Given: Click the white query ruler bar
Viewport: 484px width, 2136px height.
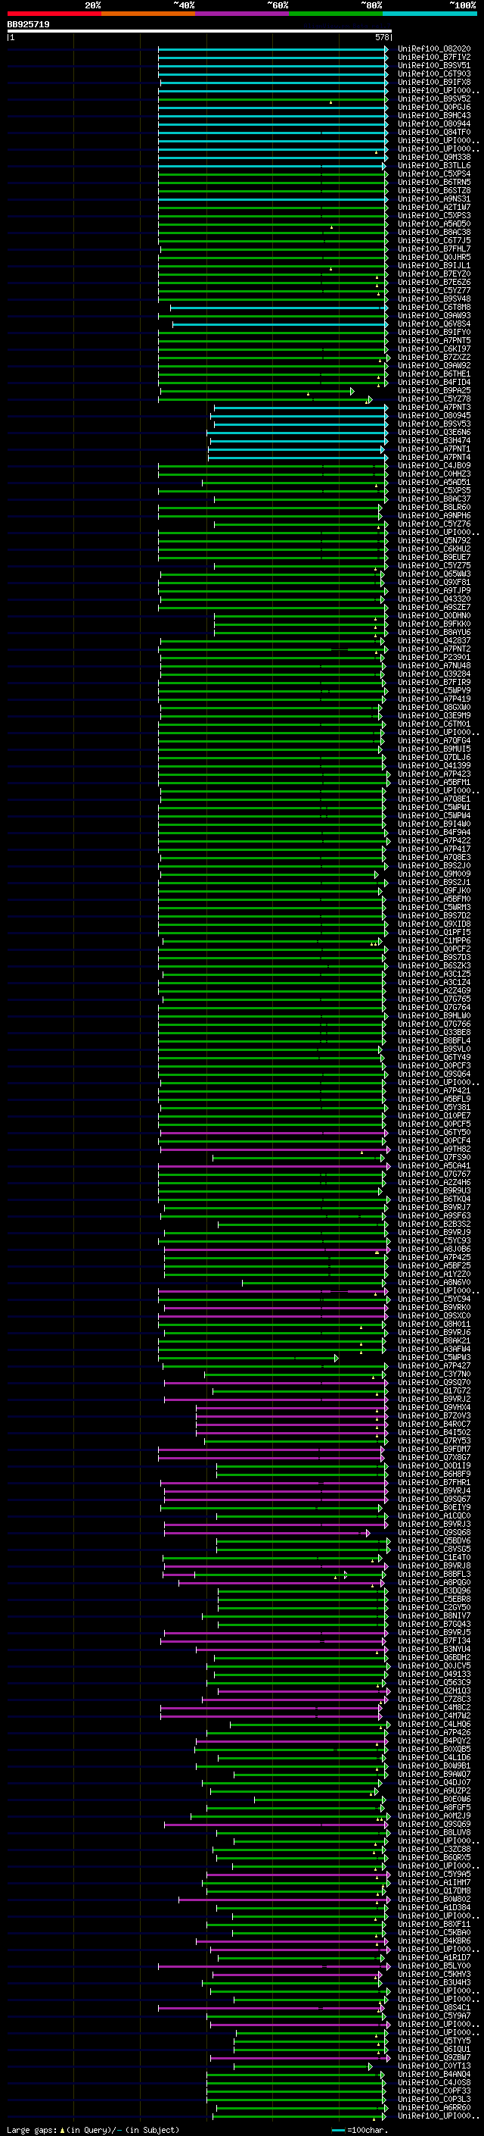Looking at the screenshot, I should (x=200, y=32).
